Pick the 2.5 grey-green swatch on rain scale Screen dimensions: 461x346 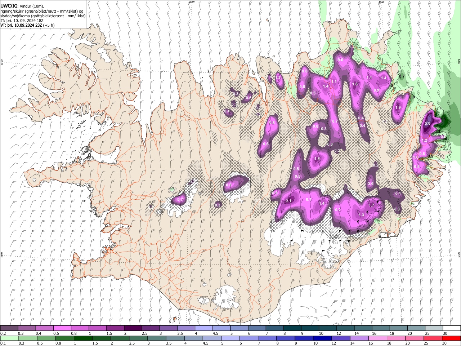[138, 338]
